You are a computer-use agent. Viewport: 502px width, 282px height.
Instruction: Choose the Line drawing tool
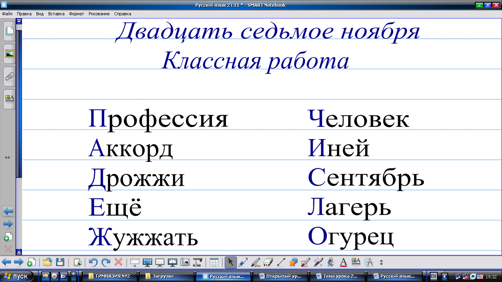pos(281,262)
